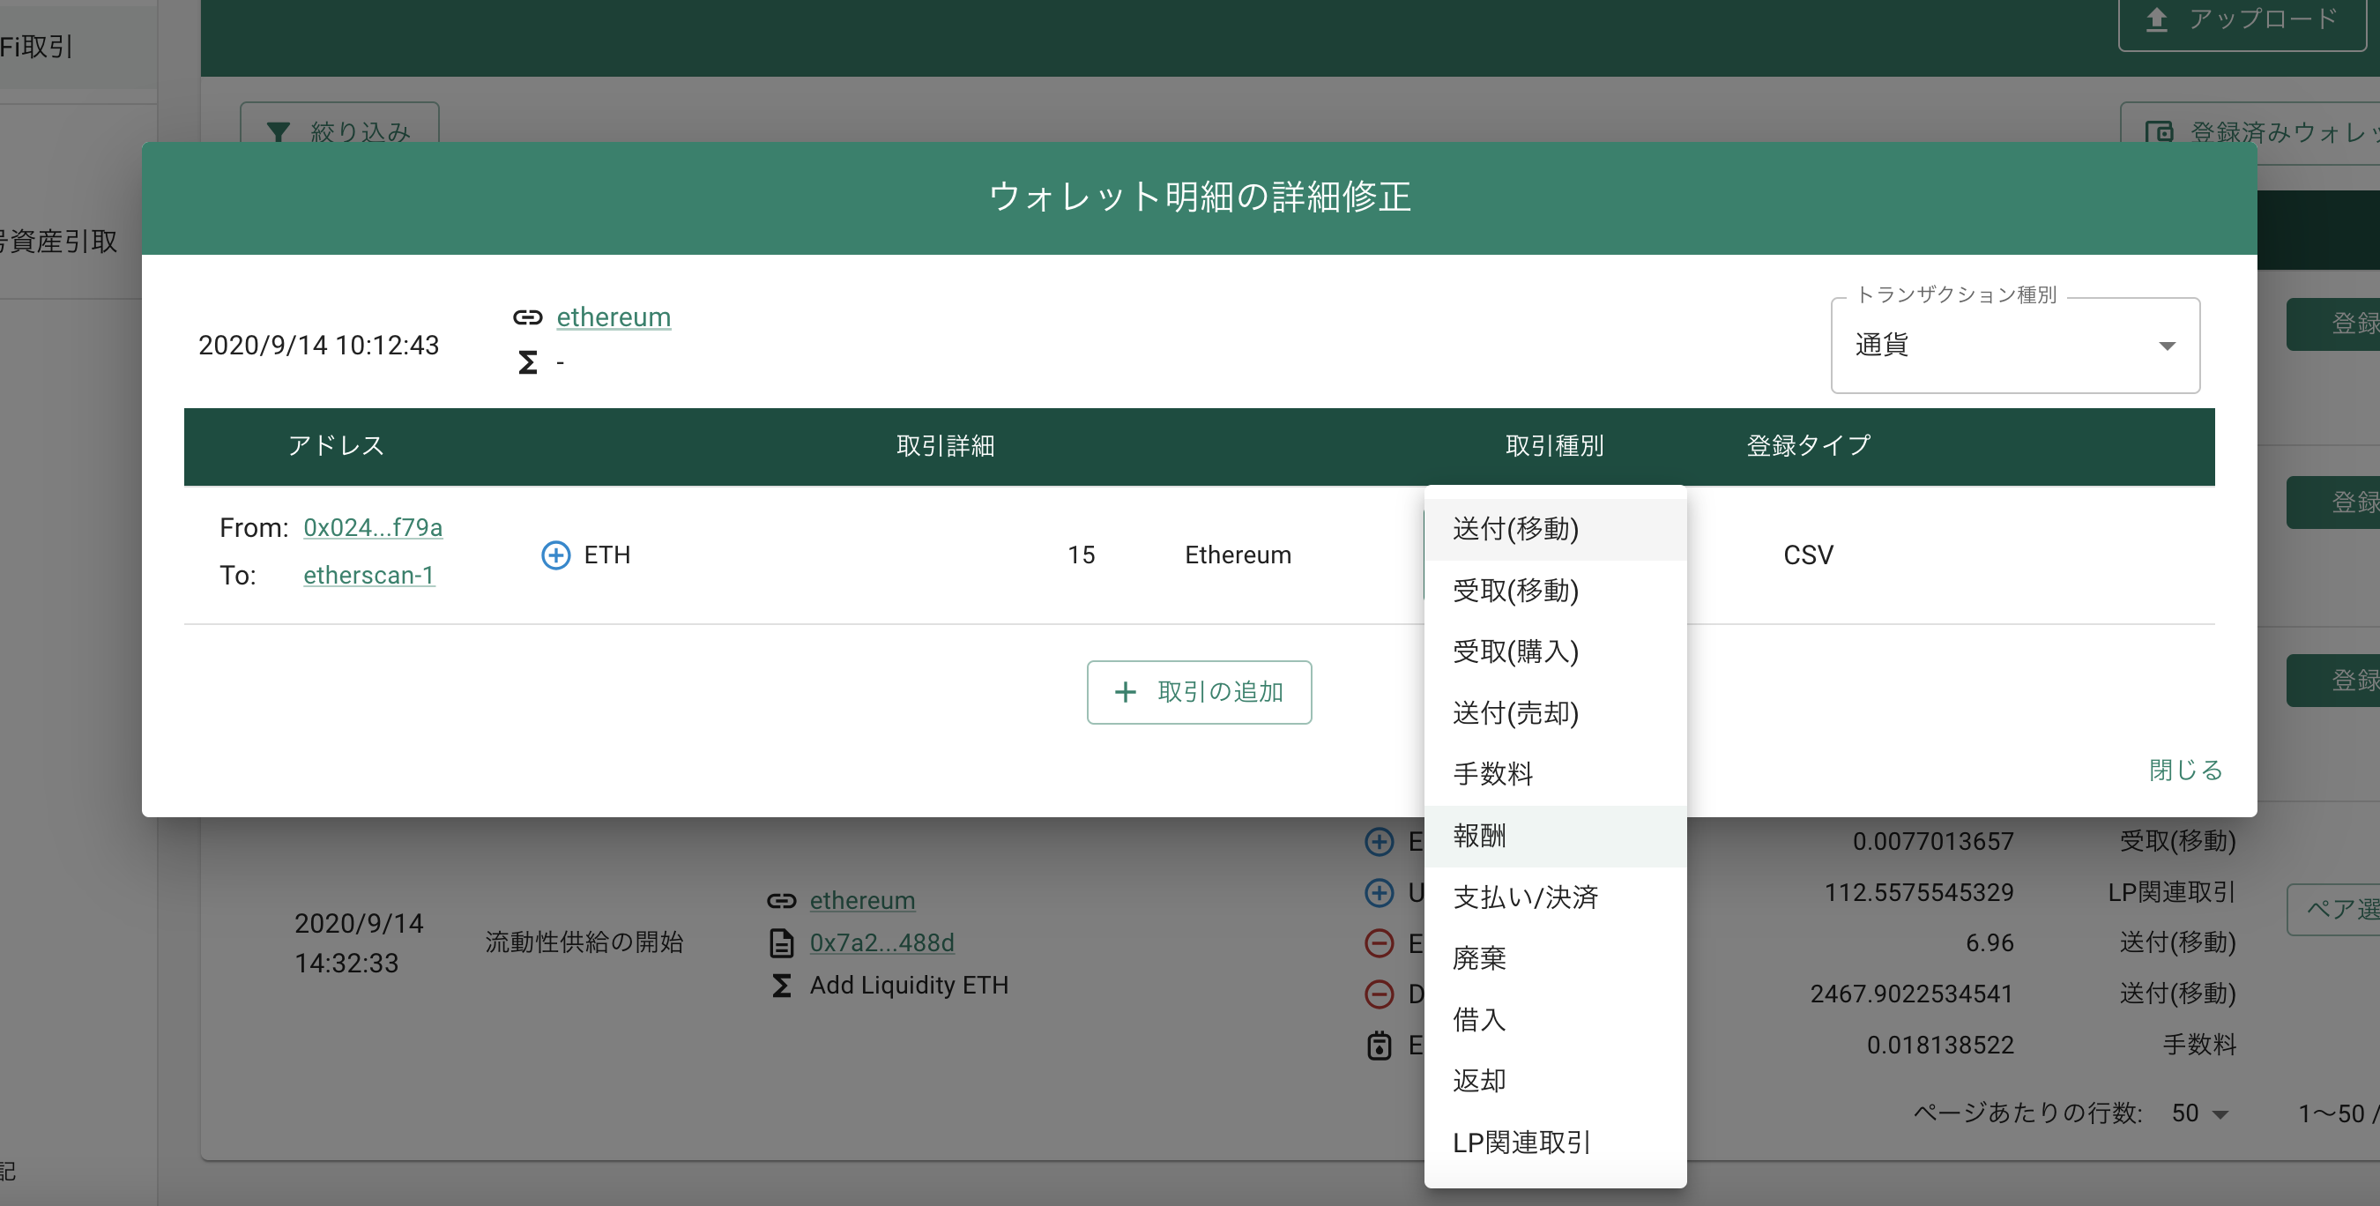Viewport: 2380px width, 1206px height.
Task: Click the upload arrow icon
Action: click(x=2156, y=19)
